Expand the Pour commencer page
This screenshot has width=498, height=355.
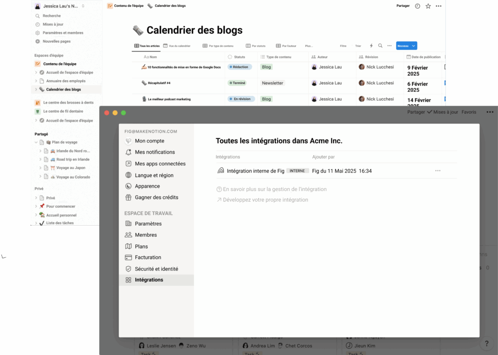(x=36, y=206)
